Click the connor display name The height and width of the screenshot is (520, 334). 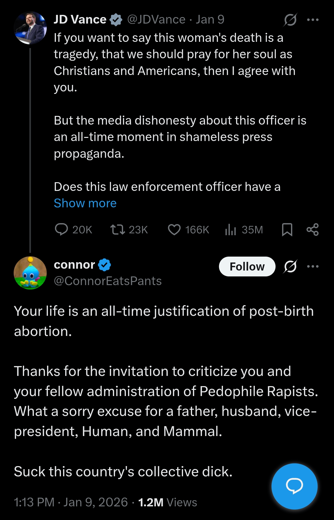click(74, 265)
